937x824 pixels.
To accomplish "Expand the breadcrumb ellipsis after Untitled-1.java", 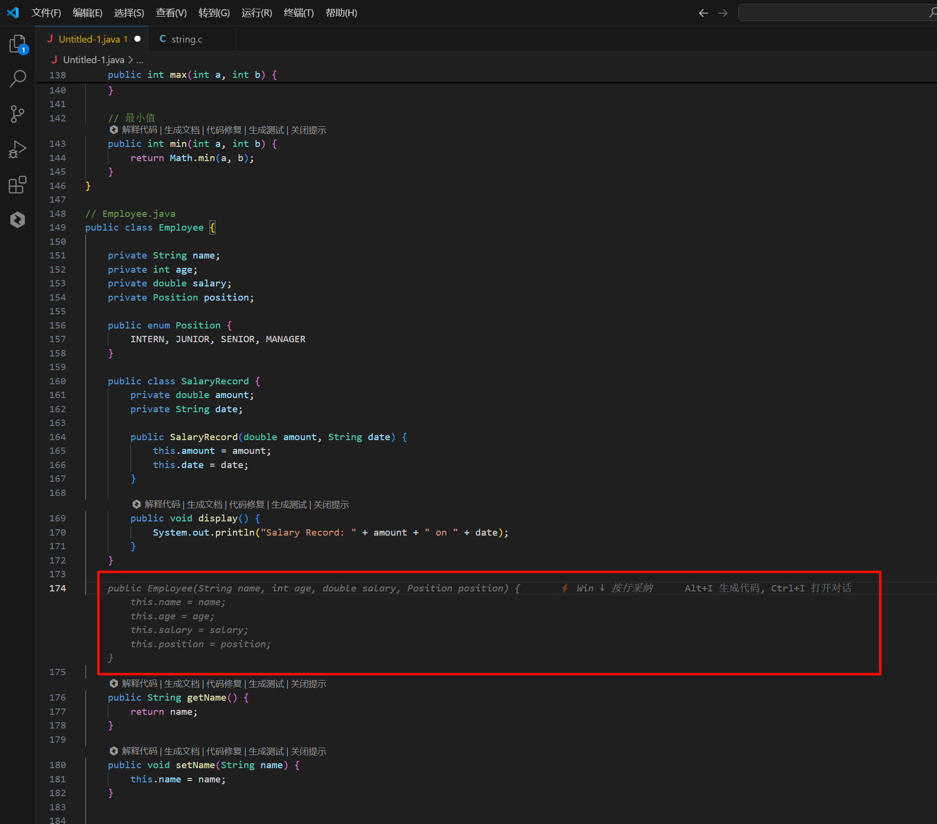I will point(140,60).
